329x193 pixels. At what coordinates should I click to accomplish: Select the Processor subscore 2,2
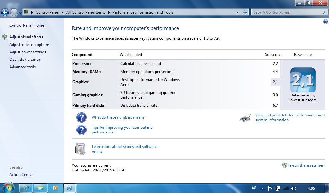[275, 64]
